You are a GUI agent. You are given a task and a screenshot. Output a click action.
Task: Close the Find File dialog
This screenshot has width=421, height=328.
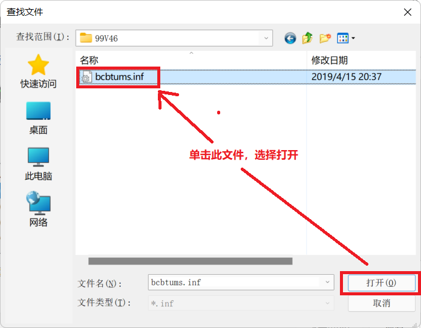408,12
